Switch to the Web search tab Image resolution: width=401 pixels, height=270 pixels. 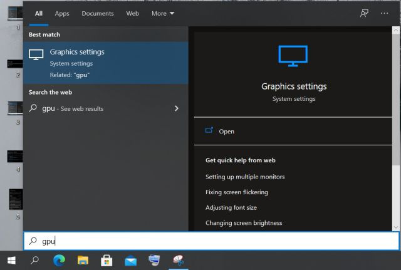tap(132, 14)
